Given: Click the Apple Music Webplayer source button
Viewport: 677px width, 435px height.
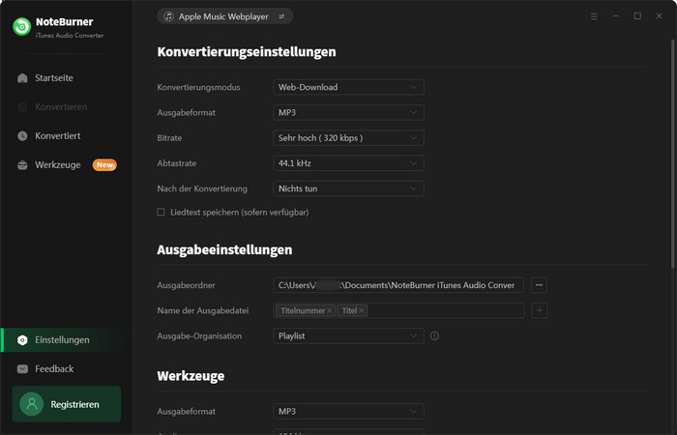Looking at the screenshot, I should point(225,16).
